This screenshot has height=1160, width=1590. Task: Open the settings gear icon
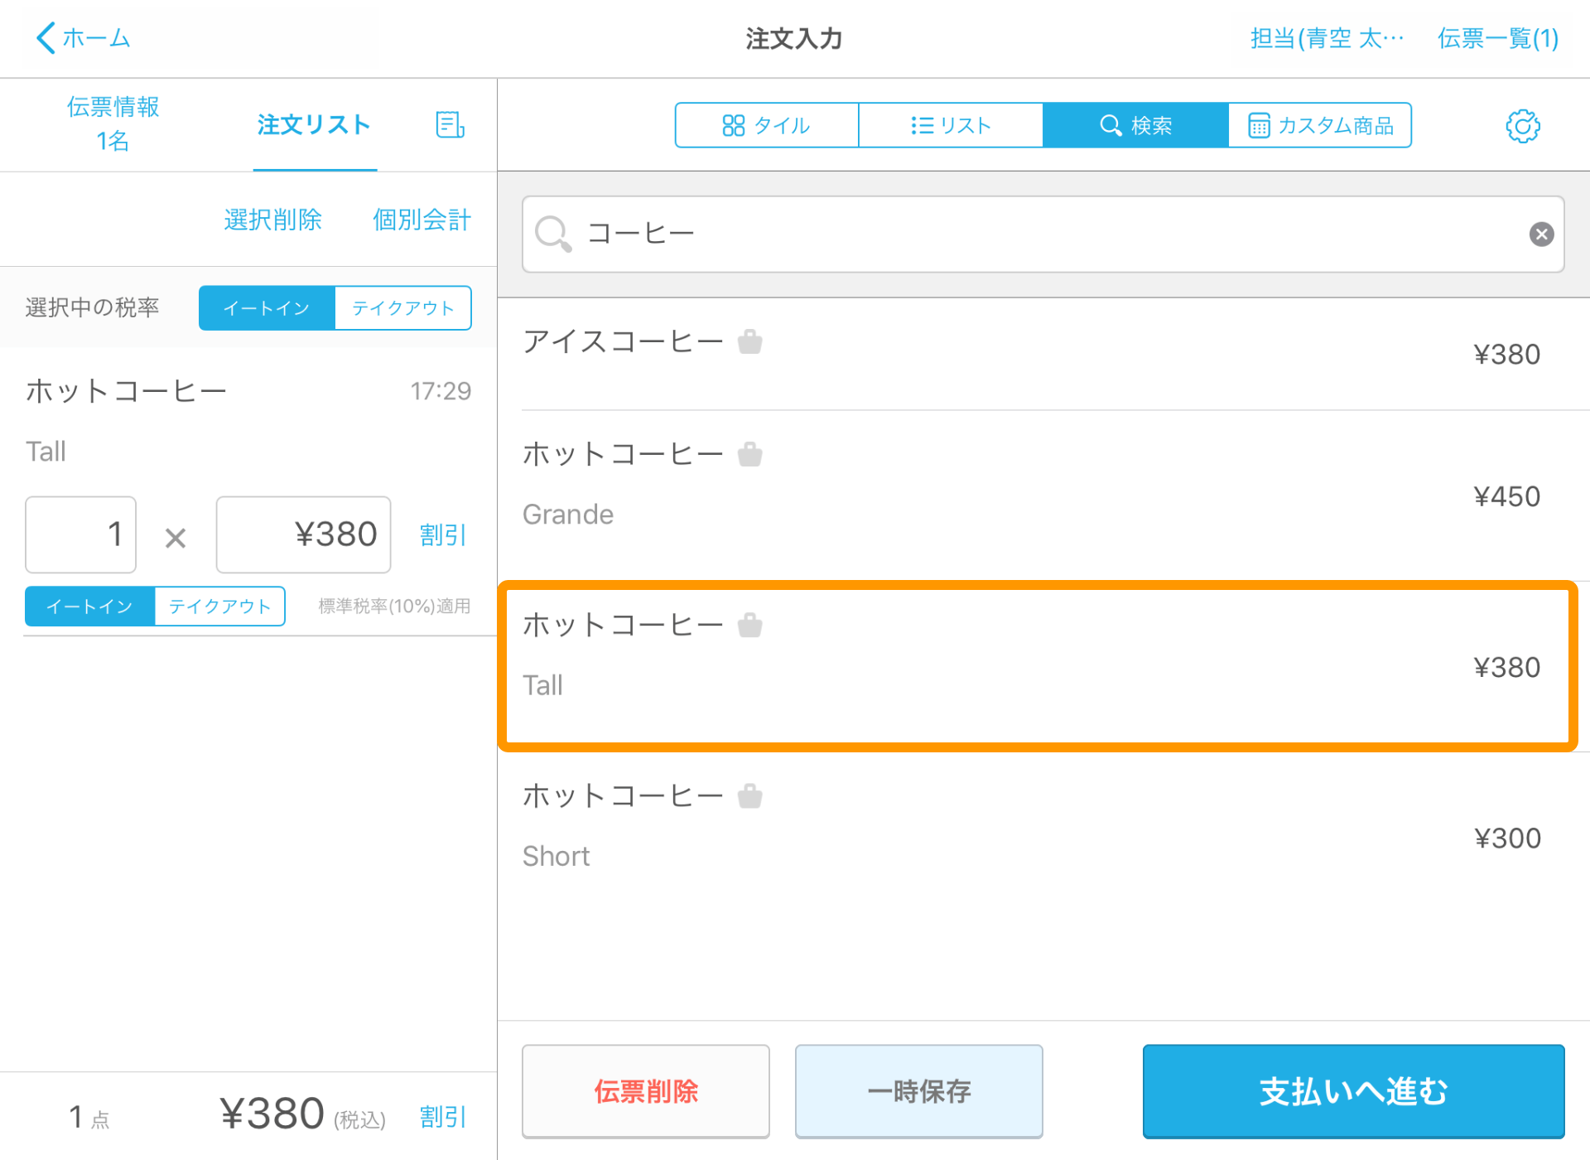tap(1523, 125)
